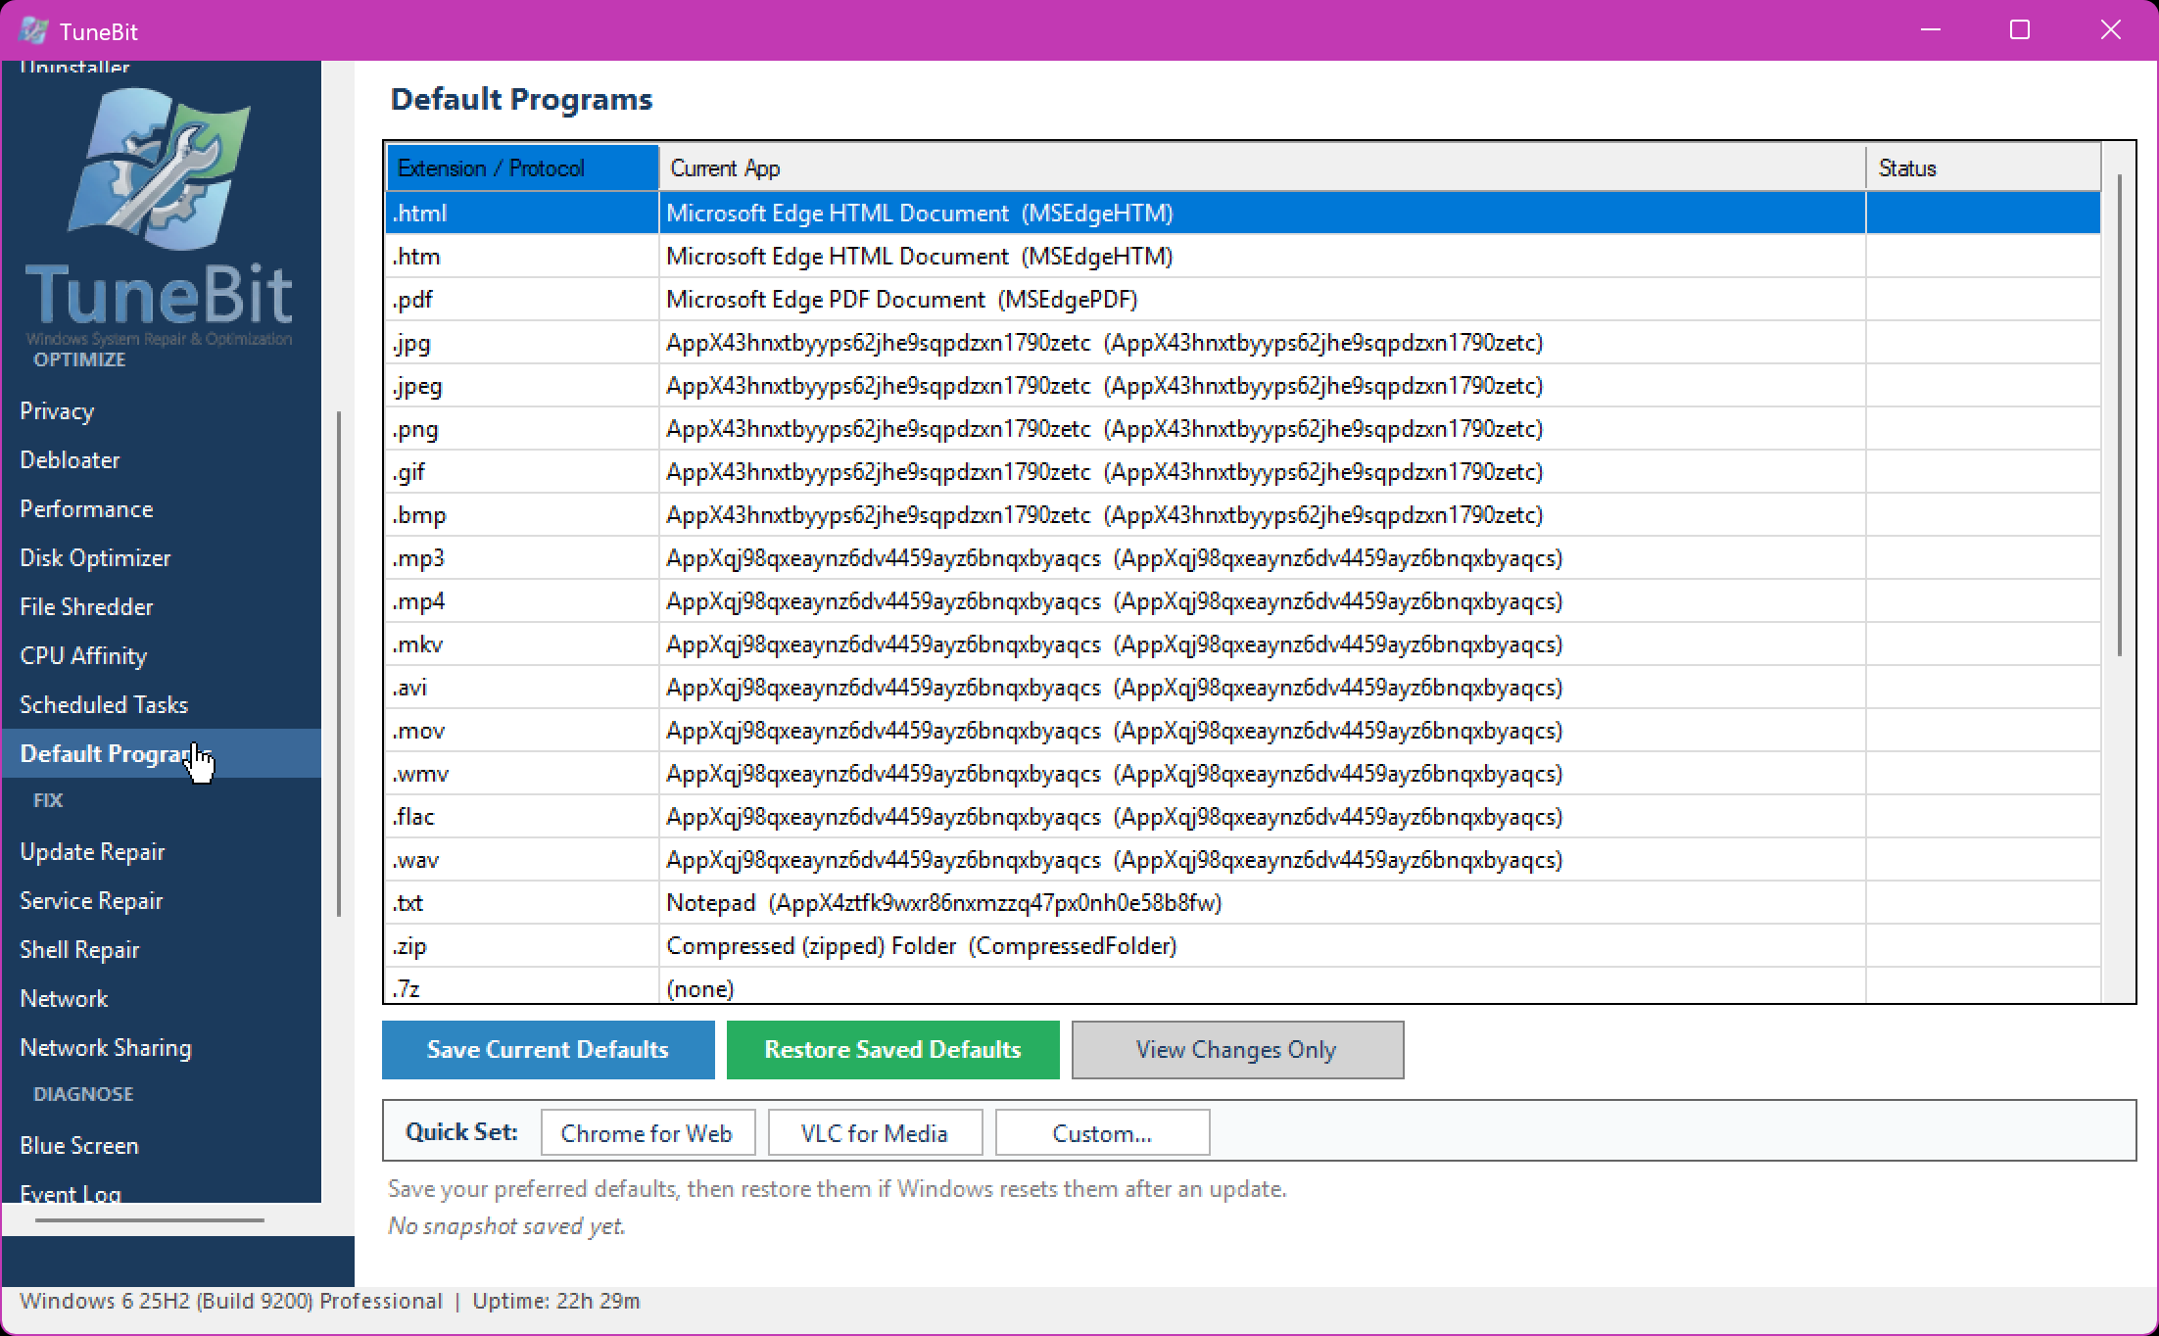2159x1336 pixels.
Task: Toggle View Changes Only button
Action: tap(1237, 1050)
